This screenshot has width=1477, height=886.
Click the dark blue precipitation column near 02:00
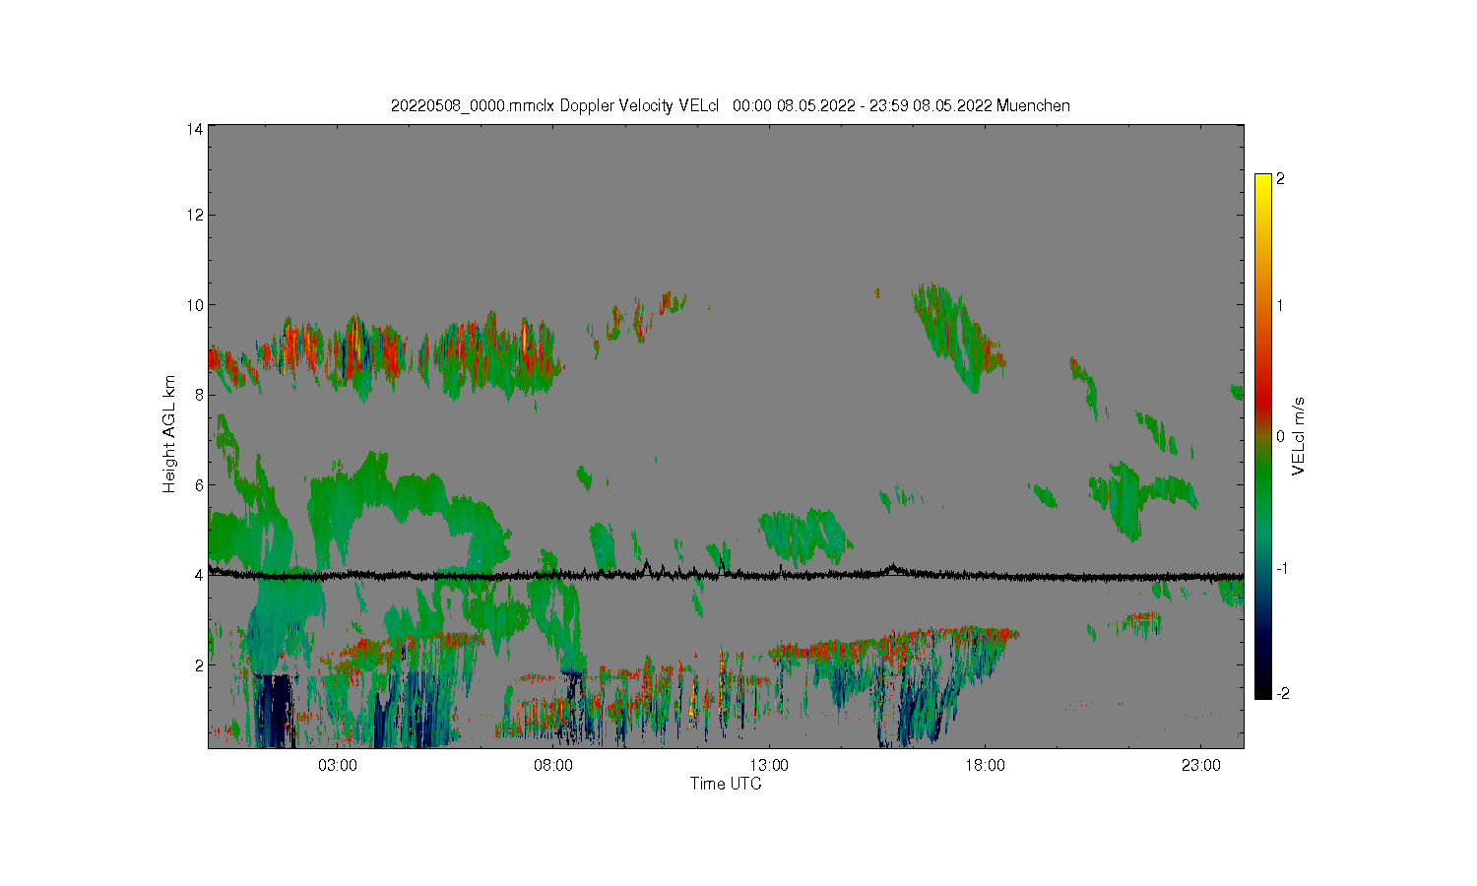click(x=274, y=711)
